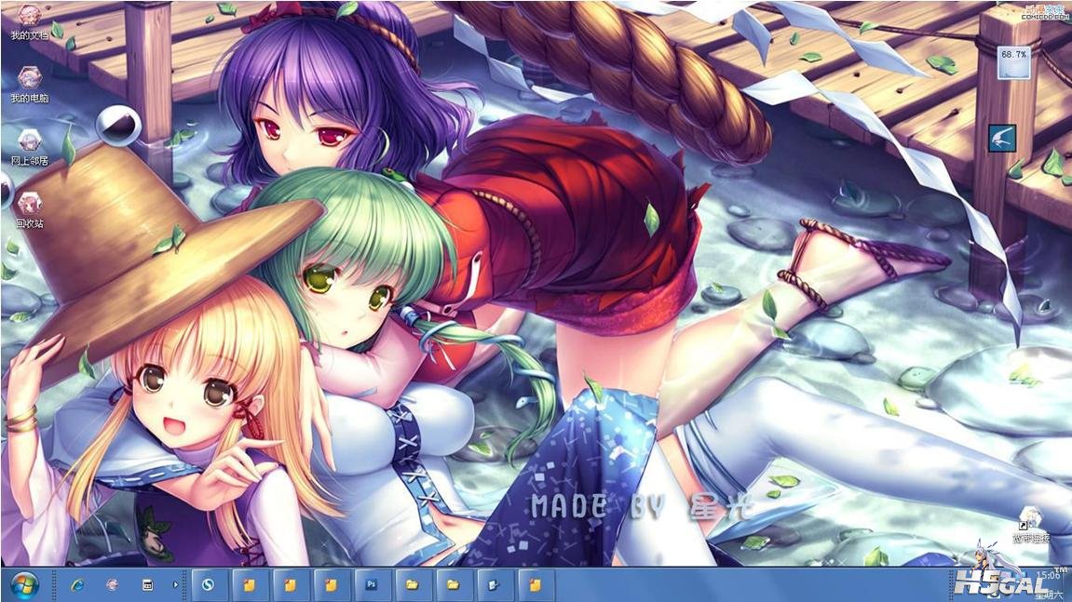Screen dimensions: 1072x602
Task: Launch Internet Explorer from quick launch
Action: coord(77,585)
